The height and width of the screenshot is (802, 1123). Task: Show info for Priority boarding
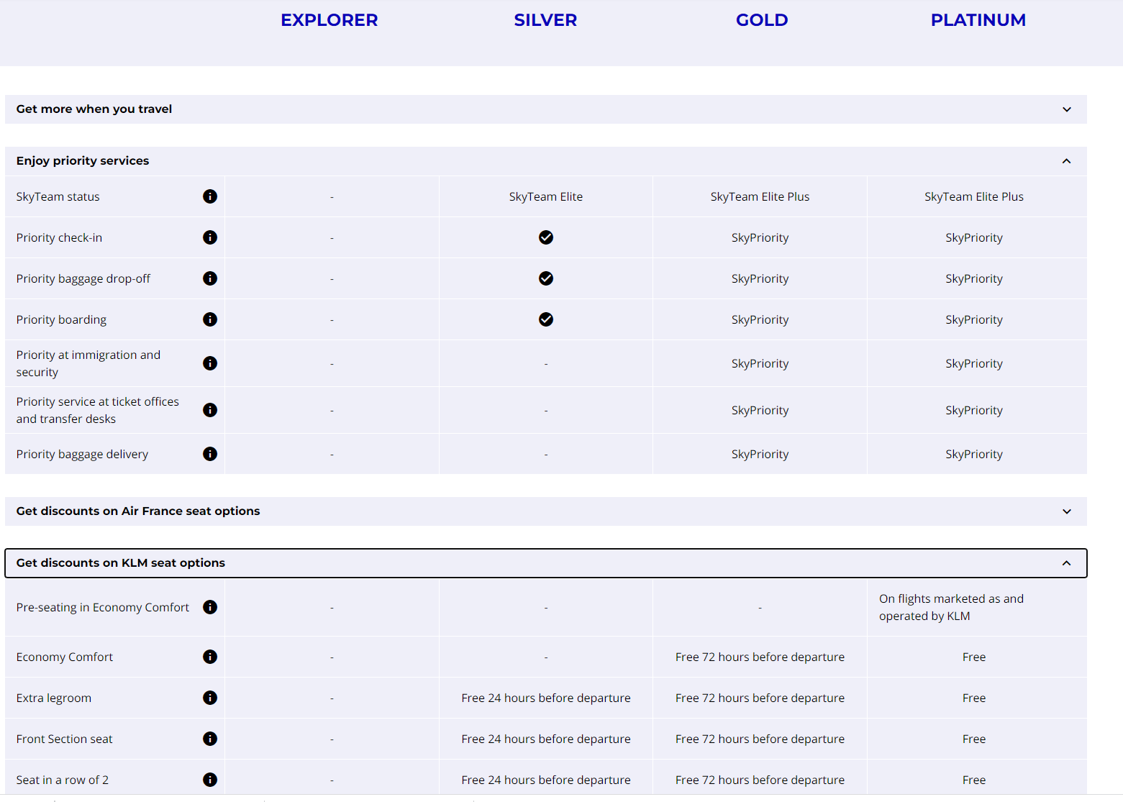coord(210,319)
